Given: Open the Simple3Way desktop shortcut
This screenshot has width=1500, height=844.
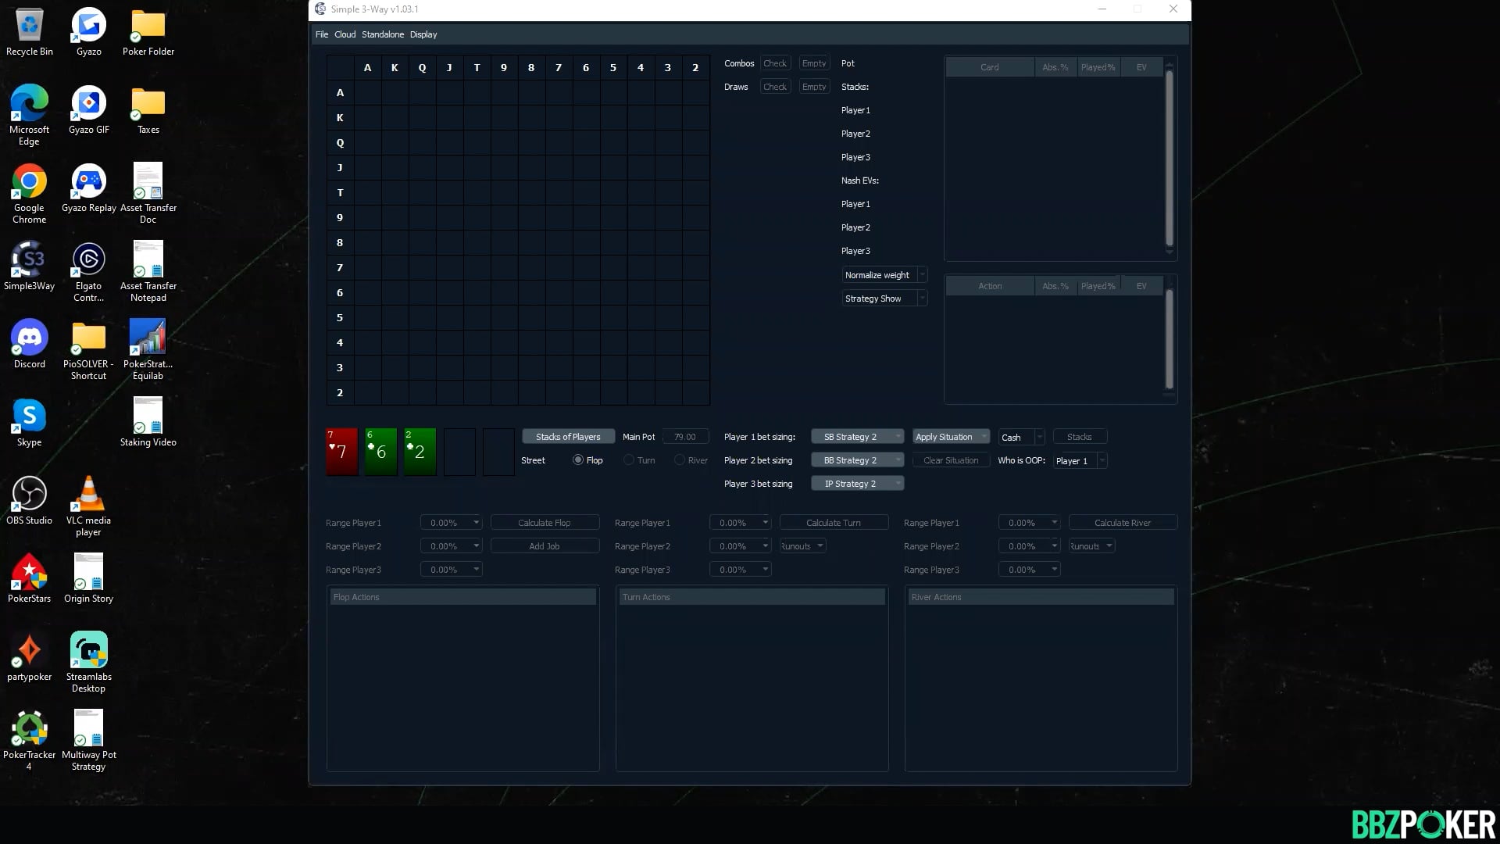Looking at the screenshot, I should 29,266.
